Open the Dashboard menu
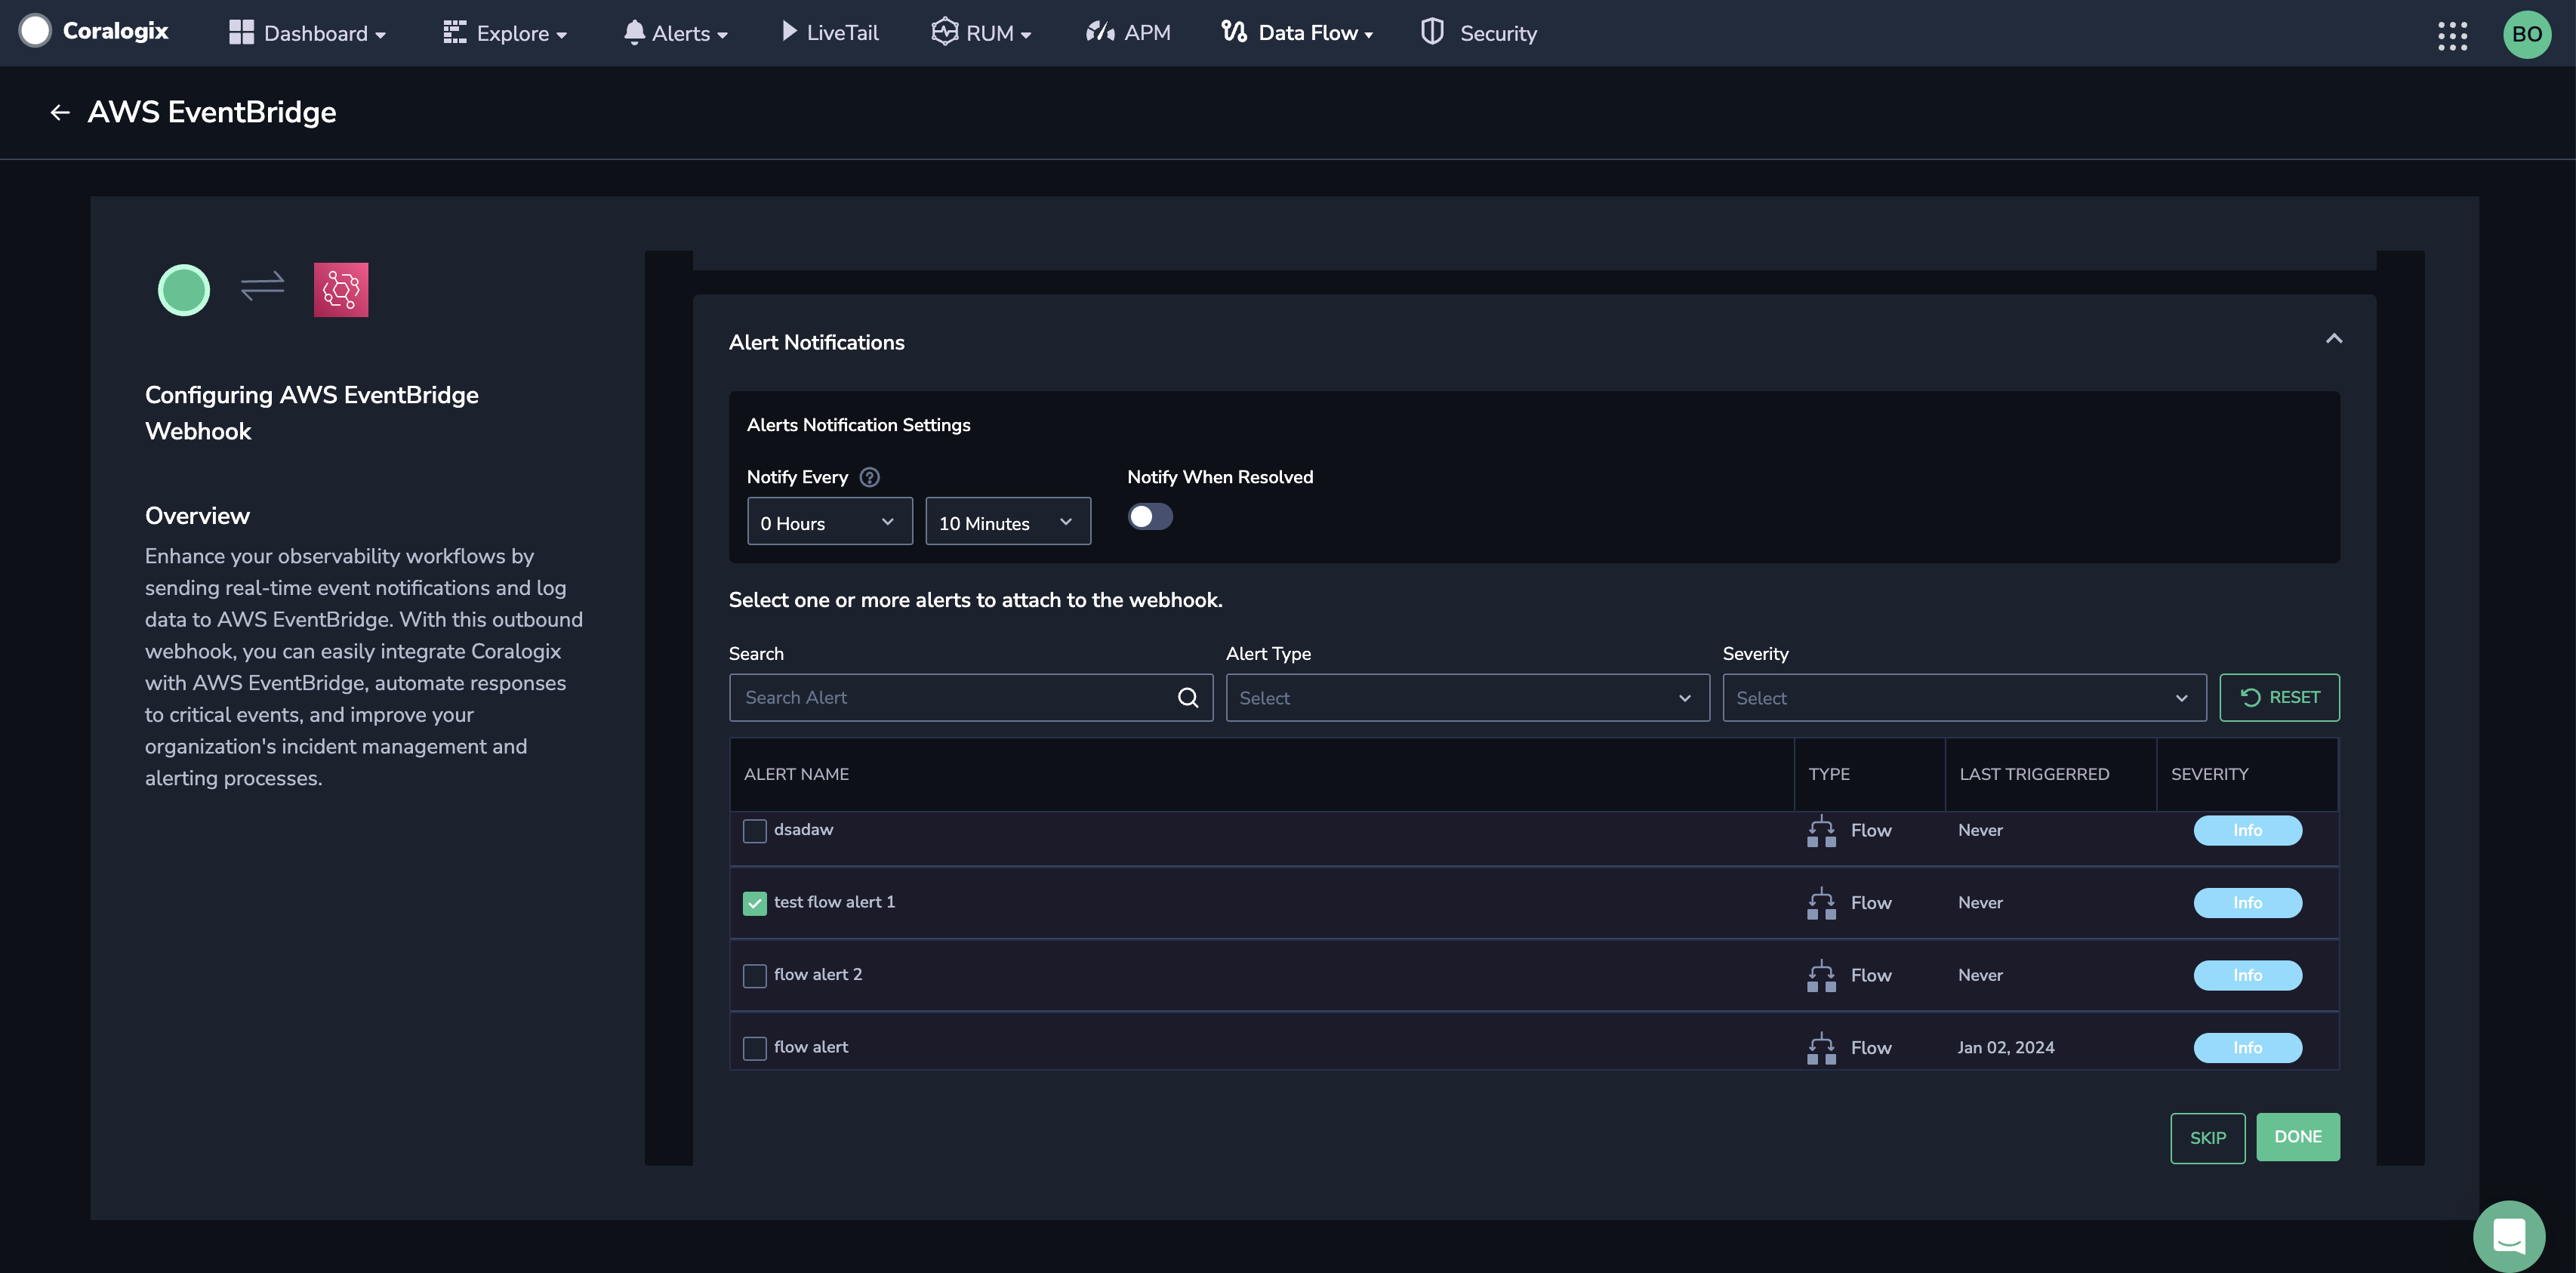 308,33
